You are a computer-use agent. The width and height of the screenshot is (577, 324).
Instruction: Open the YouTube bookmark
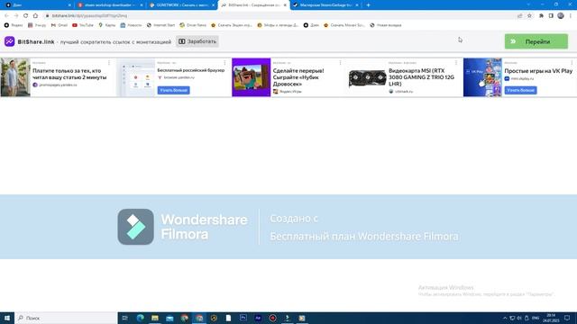click(x=83, y=25)
